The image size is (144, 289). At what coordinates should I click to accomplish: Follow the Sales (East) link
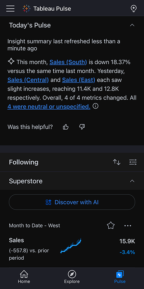(x=79, y=80)
